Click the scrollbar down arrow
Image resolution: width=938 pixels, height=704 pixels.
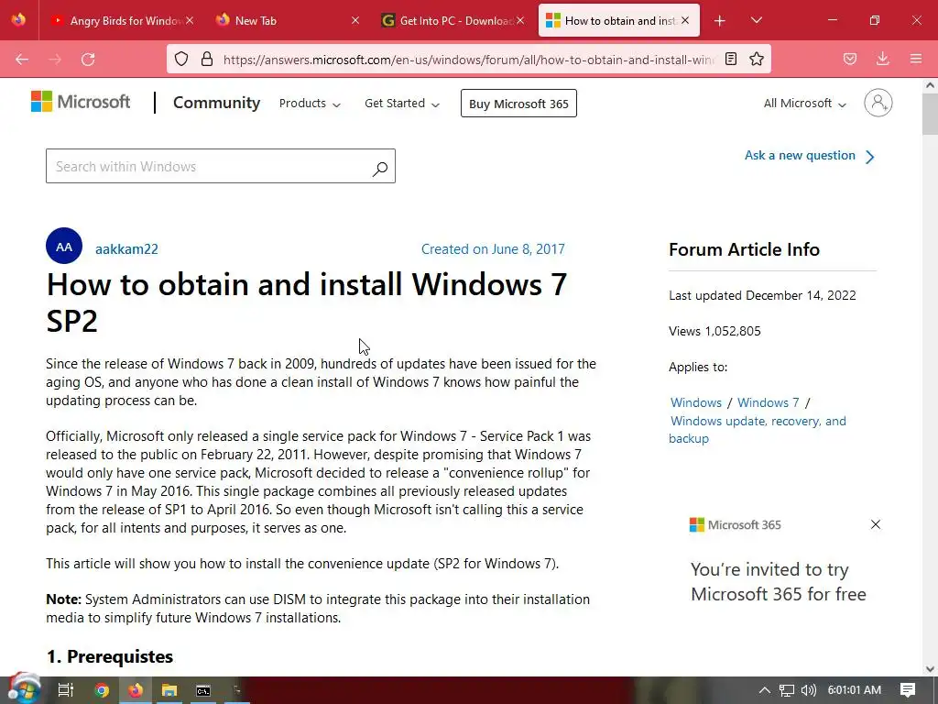pyautogui.click(x=930, y=669)
